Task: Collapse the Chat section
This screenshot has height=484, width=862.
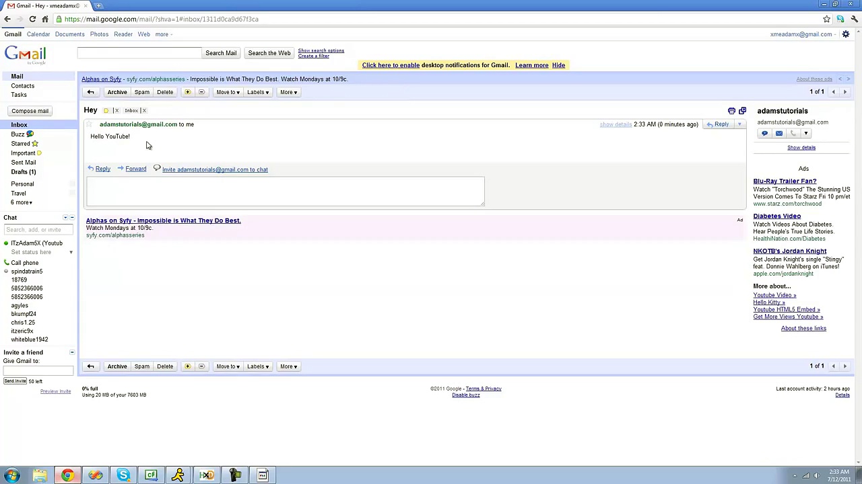Action: click(x=72, y=218)
